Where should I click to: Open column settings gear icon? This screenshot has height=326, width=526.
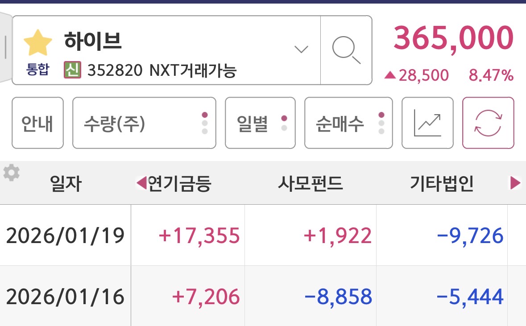coord(12,173)
